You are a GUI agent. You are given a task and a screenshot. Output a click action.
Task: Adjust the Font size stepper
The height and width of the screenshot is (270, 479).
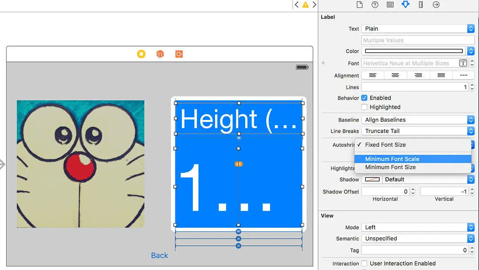coord(472,63)
